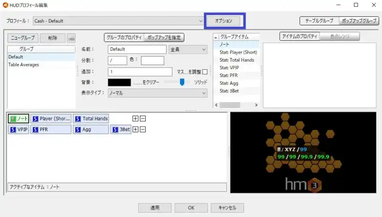The height and width of the screenshot is (217, 382).
Task: Select the Agg stat block
Action: [x=90, y=129]
